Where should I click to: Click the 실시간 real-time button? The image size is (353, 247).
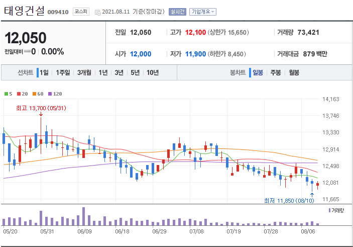point(177,12)
